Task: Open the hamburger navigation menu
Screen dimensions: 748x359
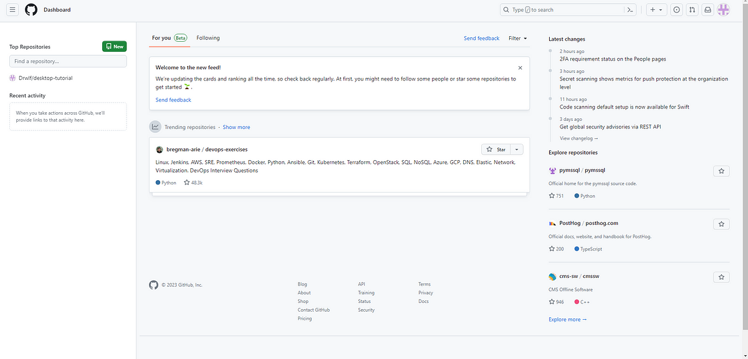Action: (12, 10)
